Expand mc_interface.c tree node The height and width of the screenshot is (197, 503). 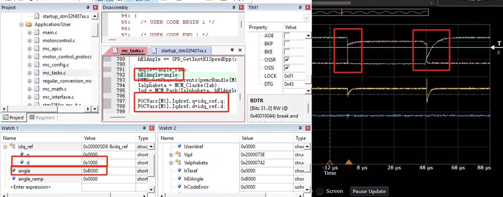click(30, 97)
